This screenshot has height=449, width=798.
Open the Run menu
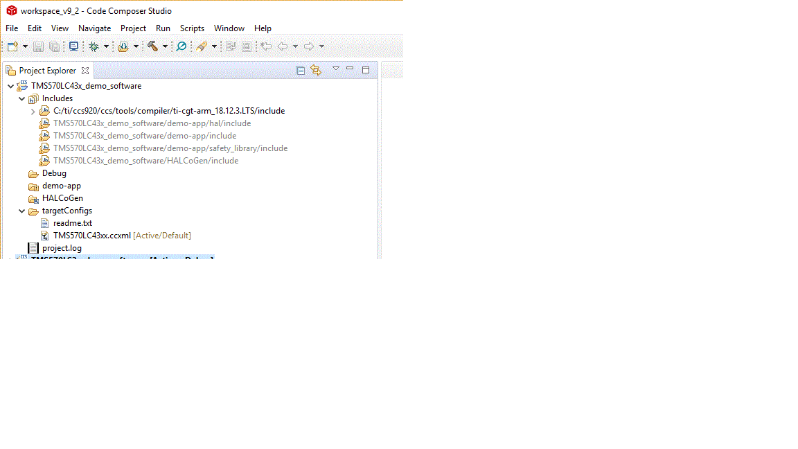tap(163, 28)
